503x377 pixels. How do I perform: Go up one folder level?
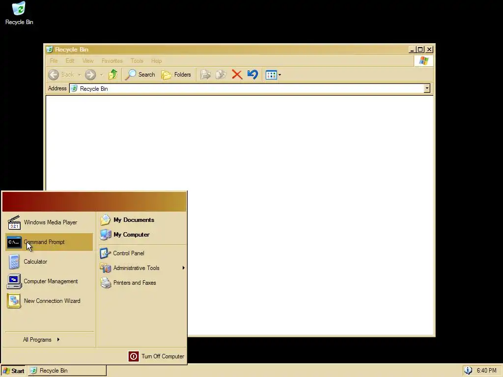coord(113,75)
